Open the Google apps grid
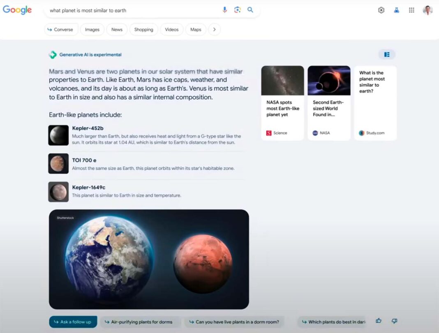This screenshot has width=439, height=333. coord(411,10)
